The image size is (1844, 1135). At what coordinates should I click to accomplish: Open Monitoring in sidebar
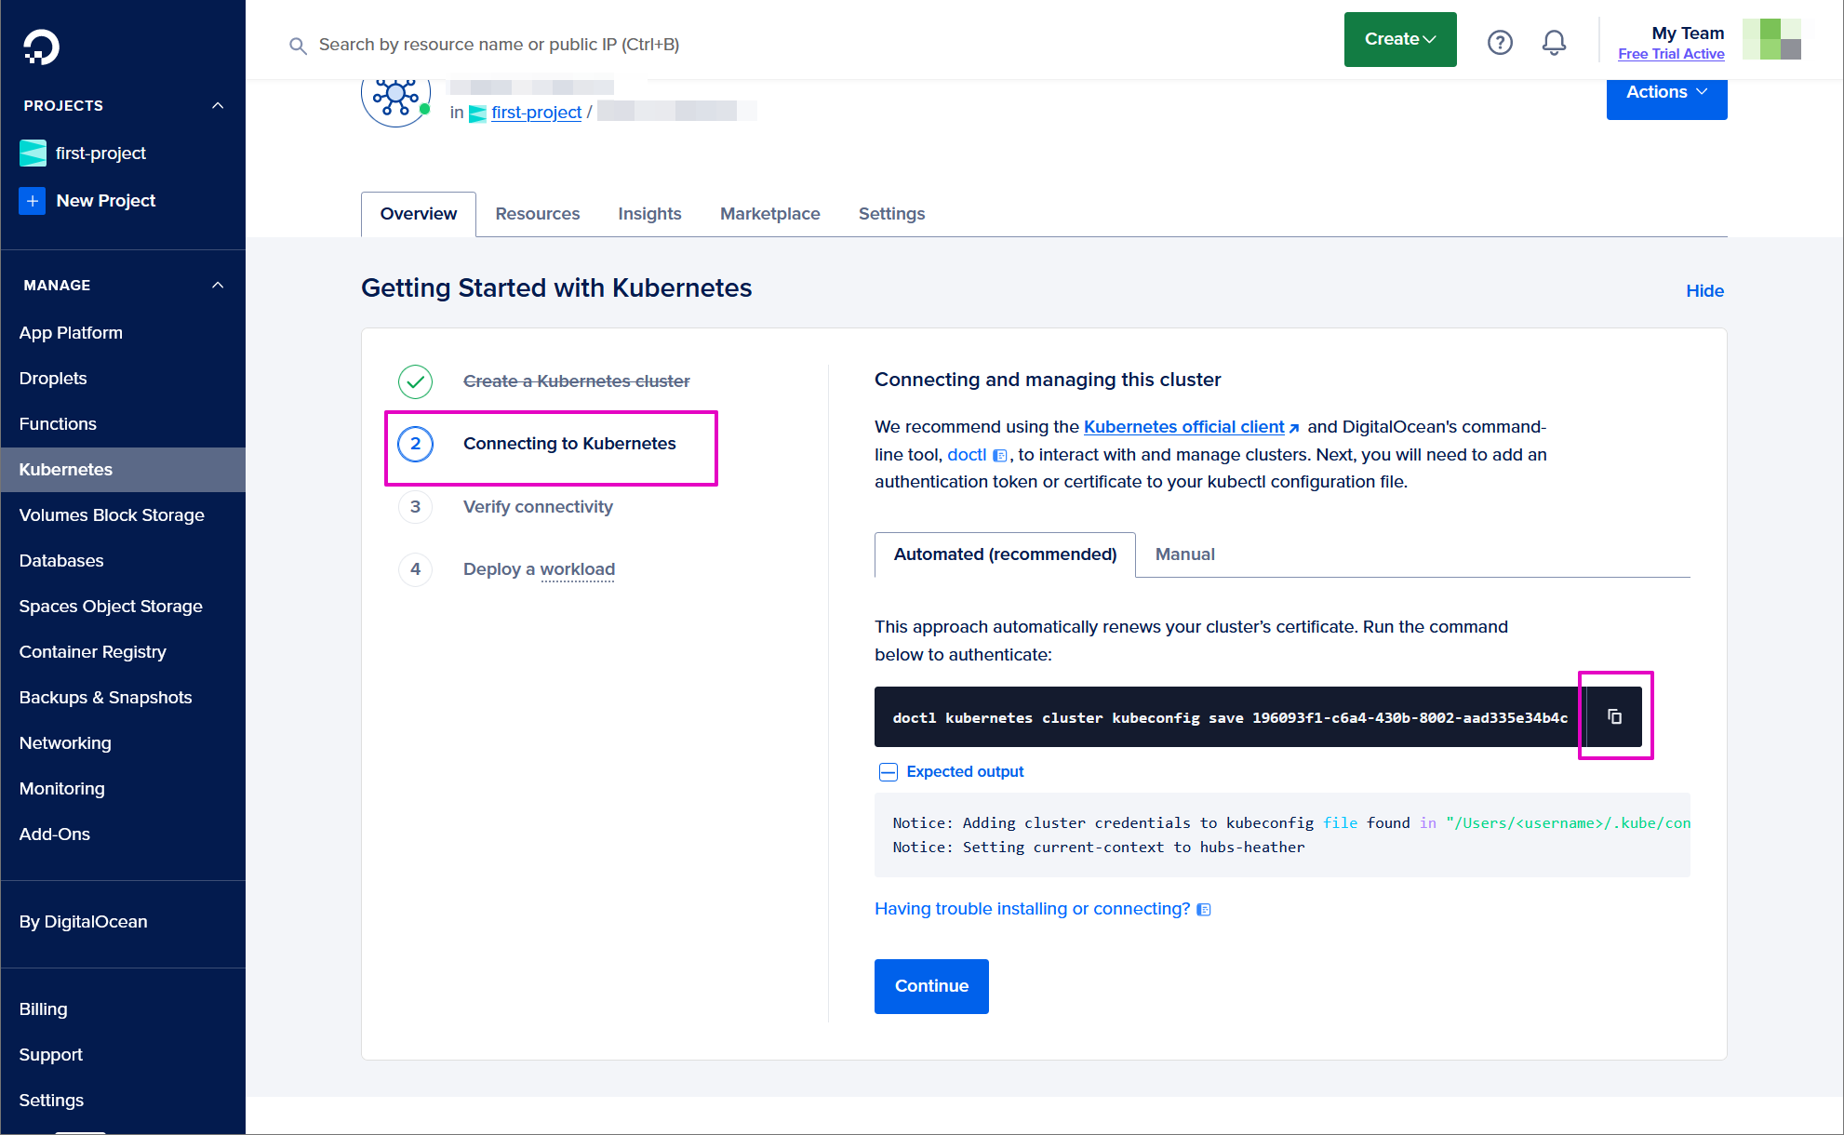[62, 789]
